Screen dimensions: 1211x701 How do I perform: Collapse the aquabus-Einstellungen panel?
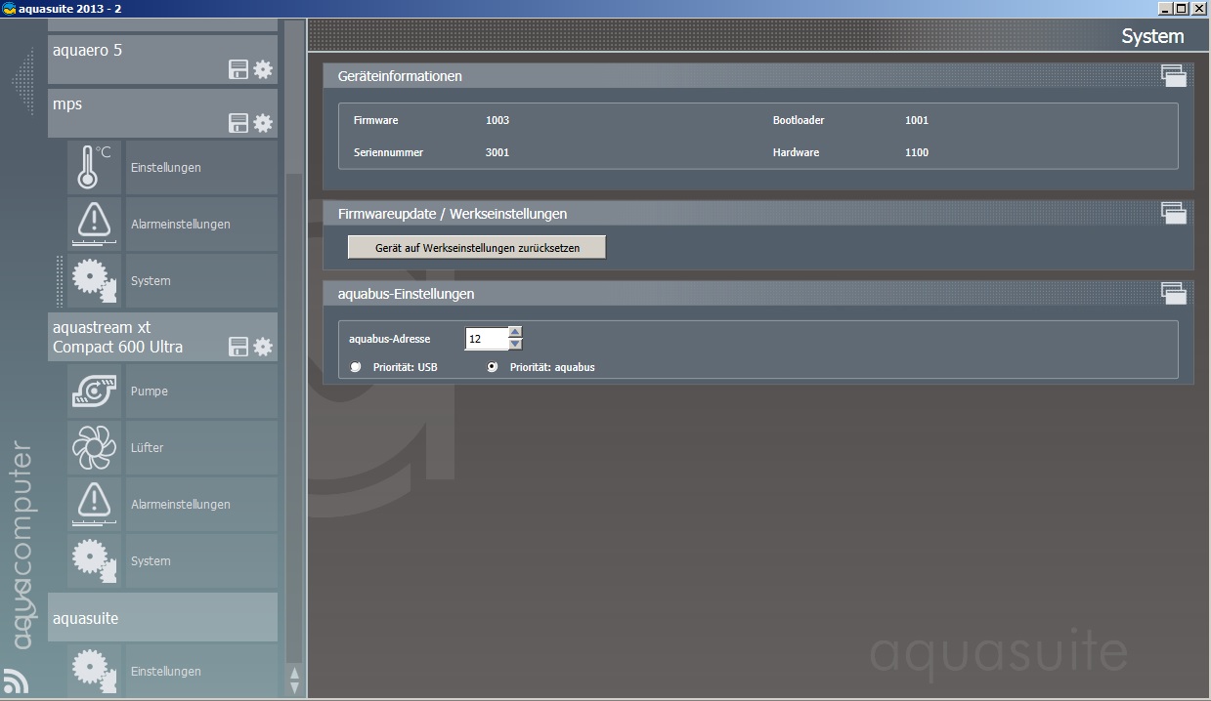[x=1173, y=293]
